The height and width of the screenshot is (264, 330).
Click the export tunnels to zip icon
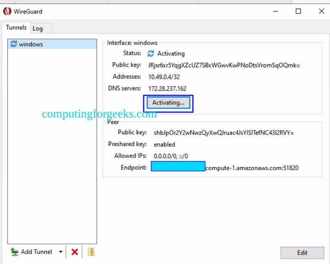tap(91, 252)
